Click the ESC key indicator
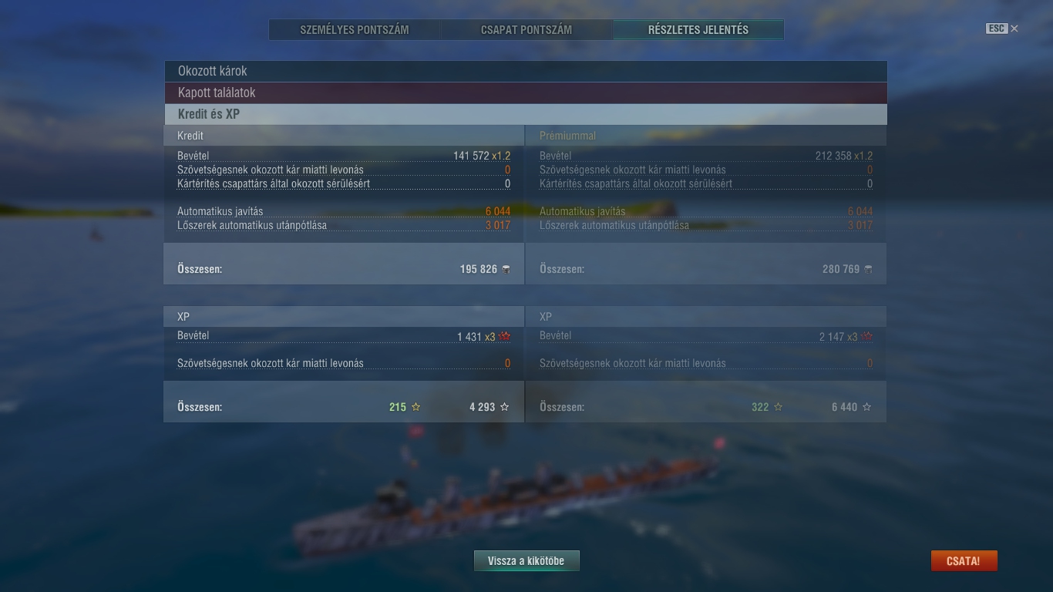This screenshot has height=592, width=1053. [997, 29]
